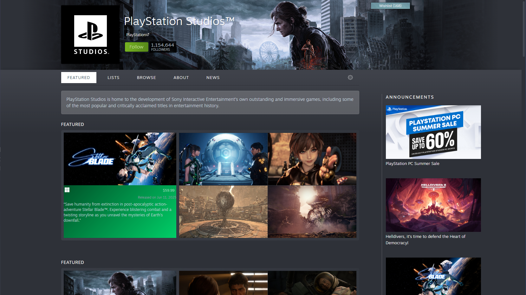The height and width of the screenshot is (295, 526).
Task: View Stellar Blade screenshot of monster in ruins
Action: click(x=312, y=212)
